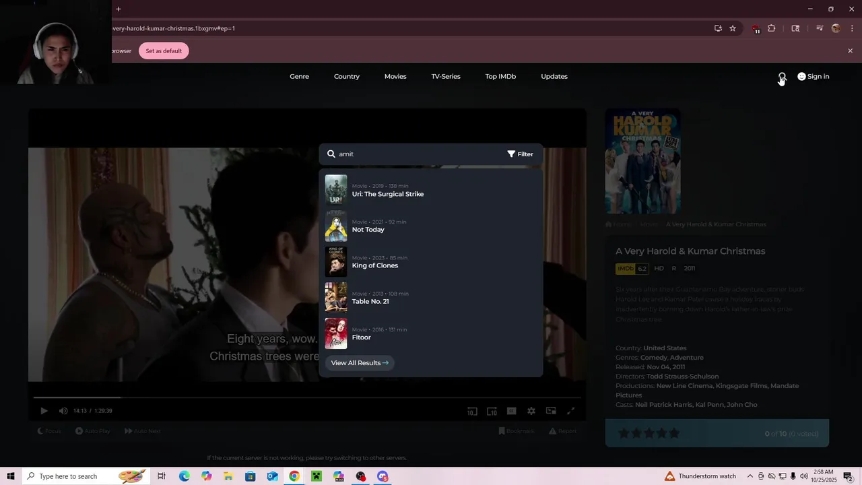862x485 pixels.
Task: Open the Windows Start menu
Action: [10, 476]
